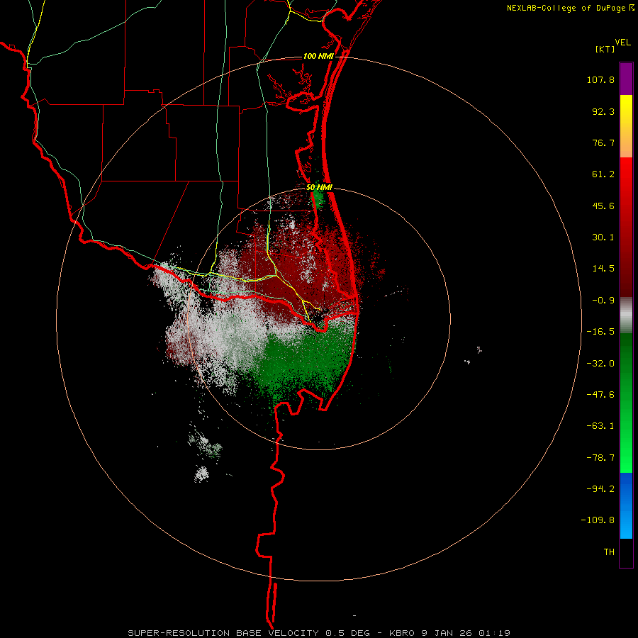Click the 14.5 legend value
Viewport: 638px width, 638px height.
click(603, 269)
